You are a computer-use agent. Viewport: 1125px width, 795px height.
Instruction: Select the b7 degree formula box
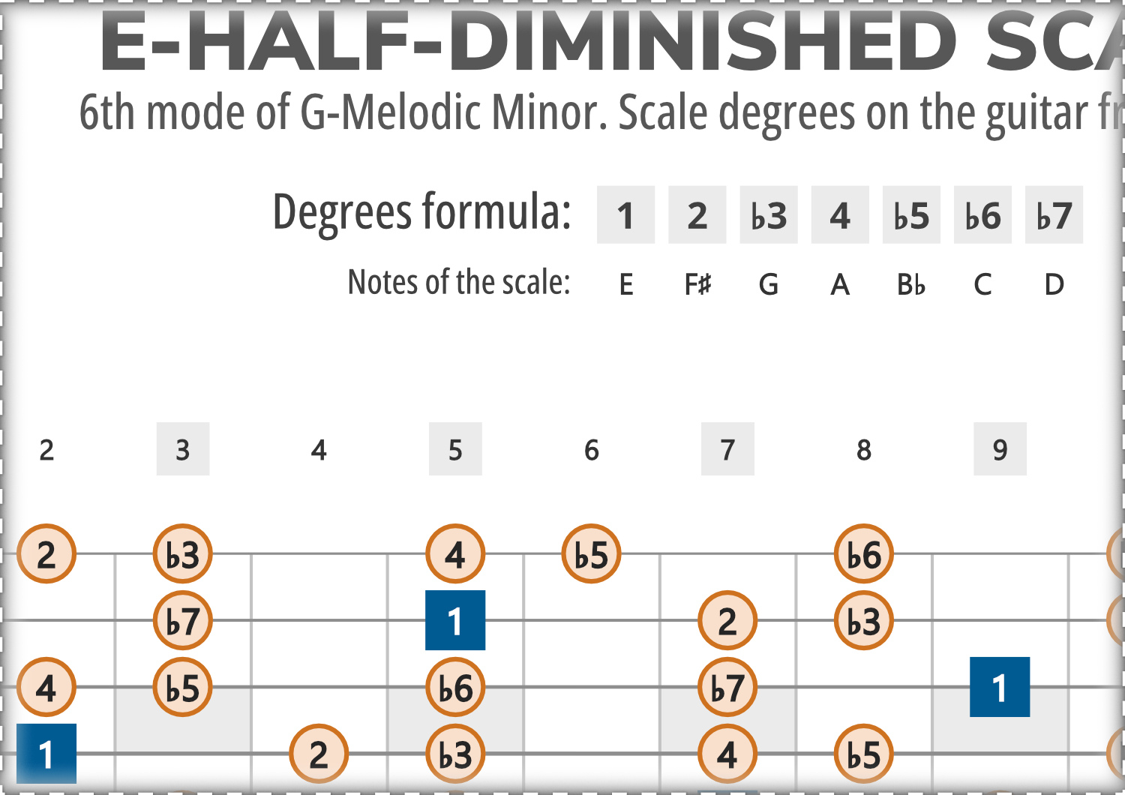tap(1054, 215)
